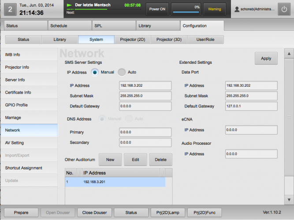Open the Projector (2D) sub-tab
294x220 pixels.
133,40
